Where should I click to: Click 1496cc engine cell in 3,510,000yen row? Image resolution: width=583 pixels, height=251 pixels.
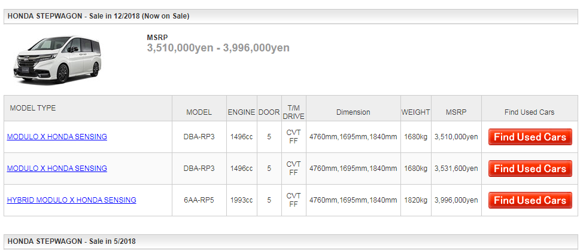point(241,137)
